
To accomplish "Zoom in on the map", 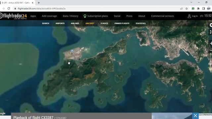I will click(x=211, y=43).
